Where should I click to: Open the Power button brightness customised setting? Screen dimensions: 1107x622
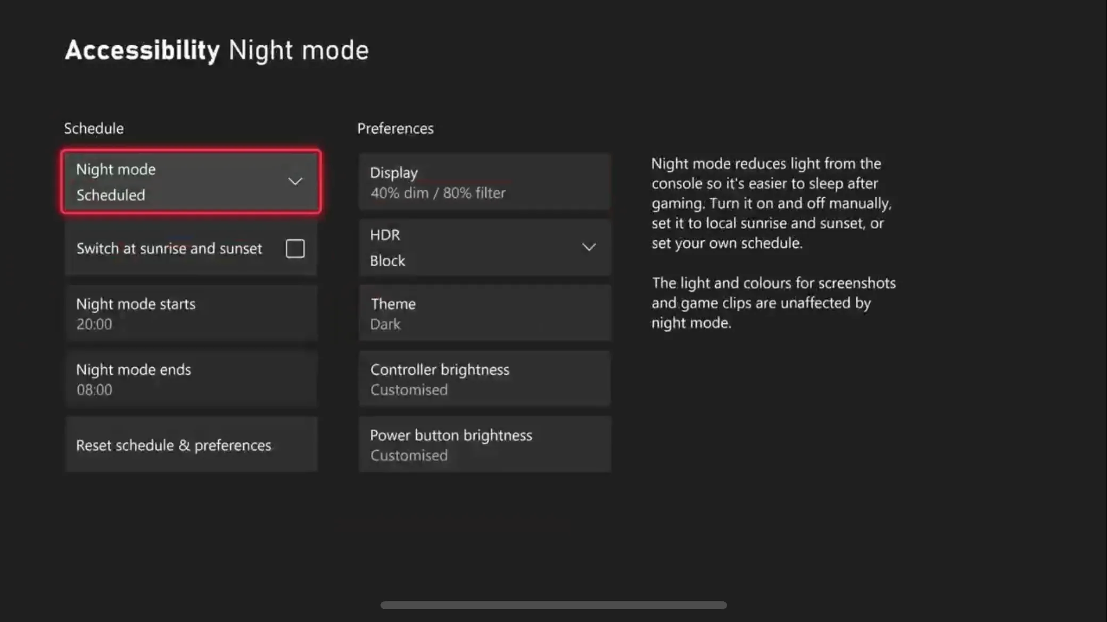click(484, 444)
